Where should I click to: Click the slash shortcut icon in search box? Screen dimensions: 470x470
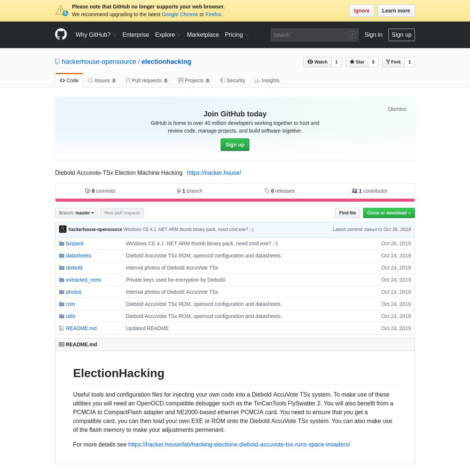point(352,35)
